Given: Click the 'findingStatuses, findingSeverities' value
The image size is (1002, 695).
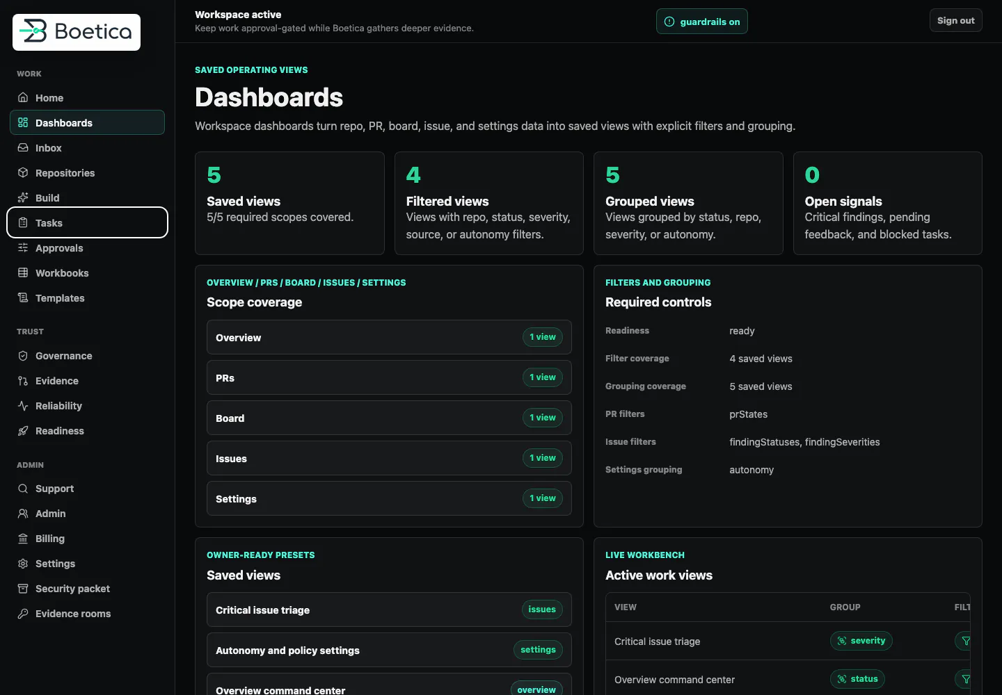Looking at the screenshot, I should click(804, 442).
